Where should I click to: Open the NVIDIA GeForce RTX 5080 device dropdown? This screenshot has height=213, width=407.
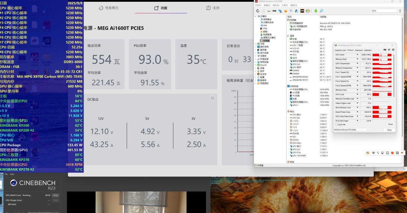coord(352,130)
